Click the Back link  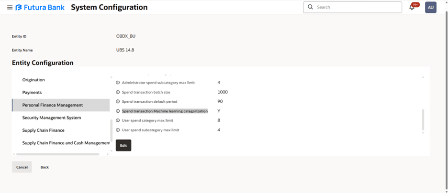coord(45,167)
